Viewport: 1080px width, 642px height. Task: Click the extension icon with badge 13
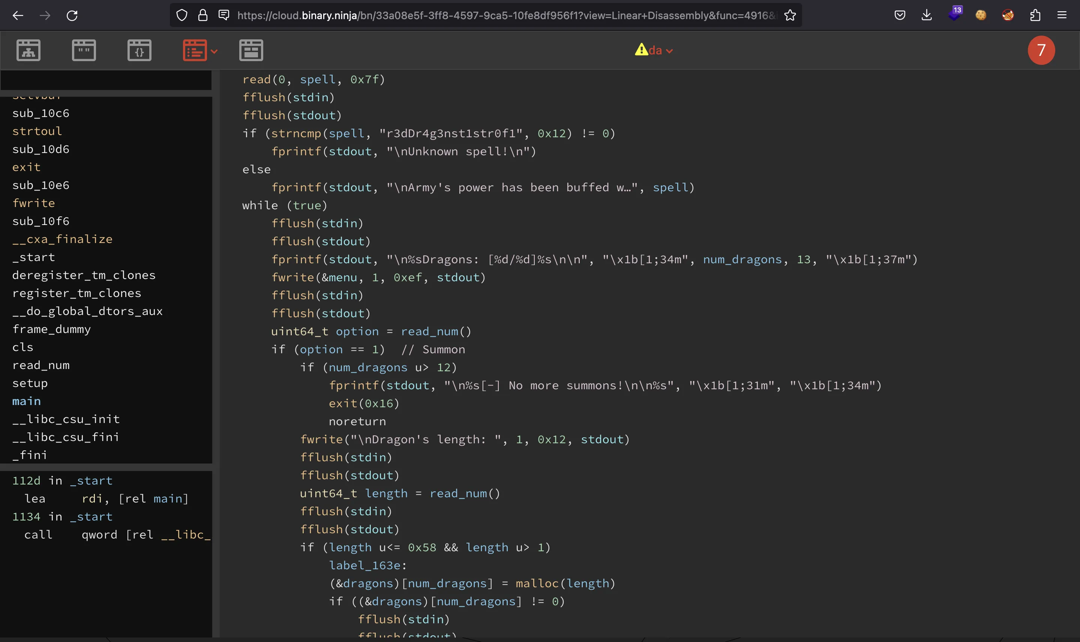point(955,14)
